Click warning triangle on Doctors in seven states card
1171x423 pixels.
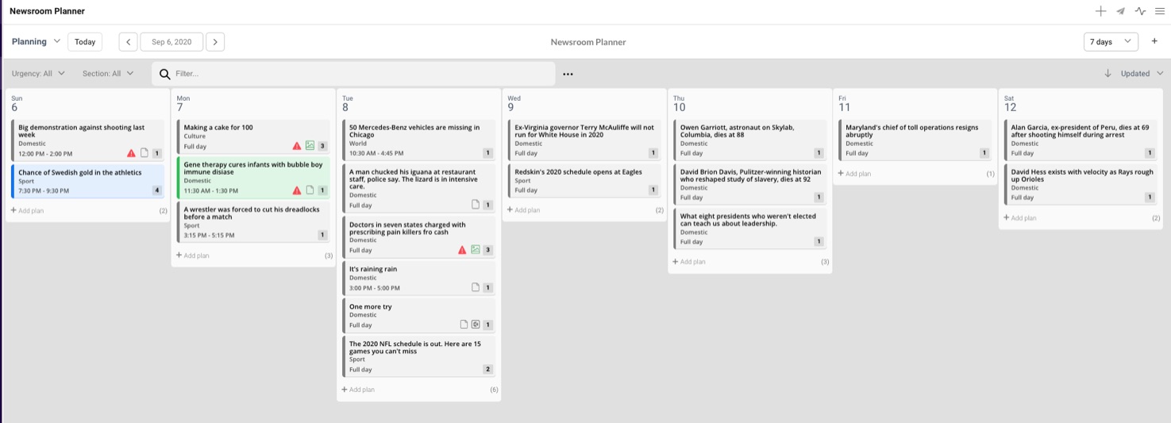[x=462, y=250]
